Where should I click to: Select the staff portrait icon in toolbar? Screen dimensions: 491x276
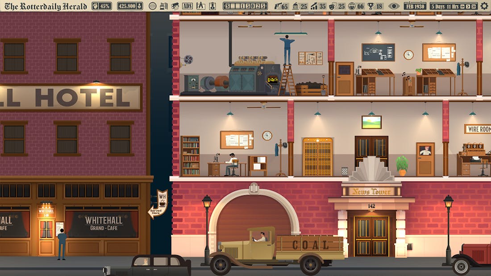[212, 6]
